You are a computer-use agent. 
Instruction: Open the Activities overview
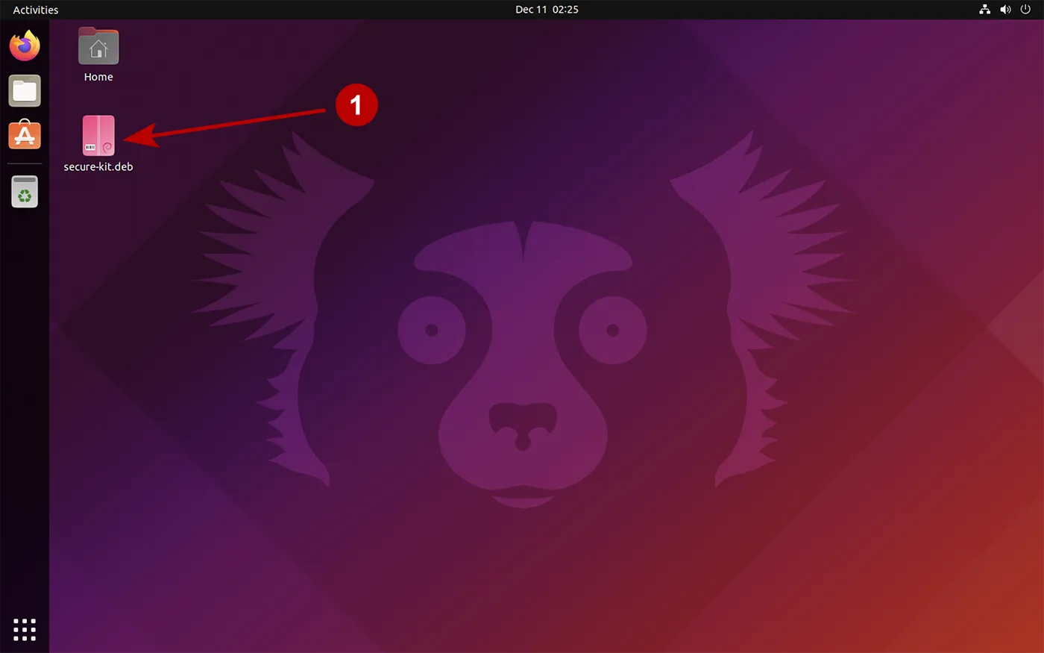point(35,9)
